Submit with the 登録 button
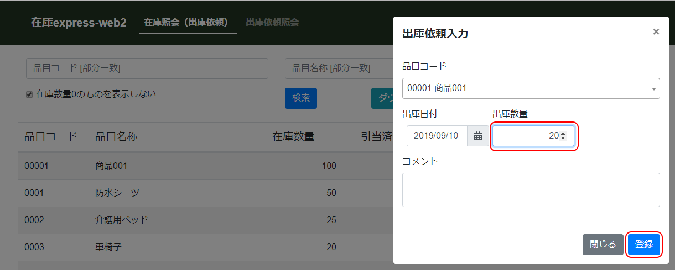Viewport: 675px width, 270px height. tap(644, 245)
